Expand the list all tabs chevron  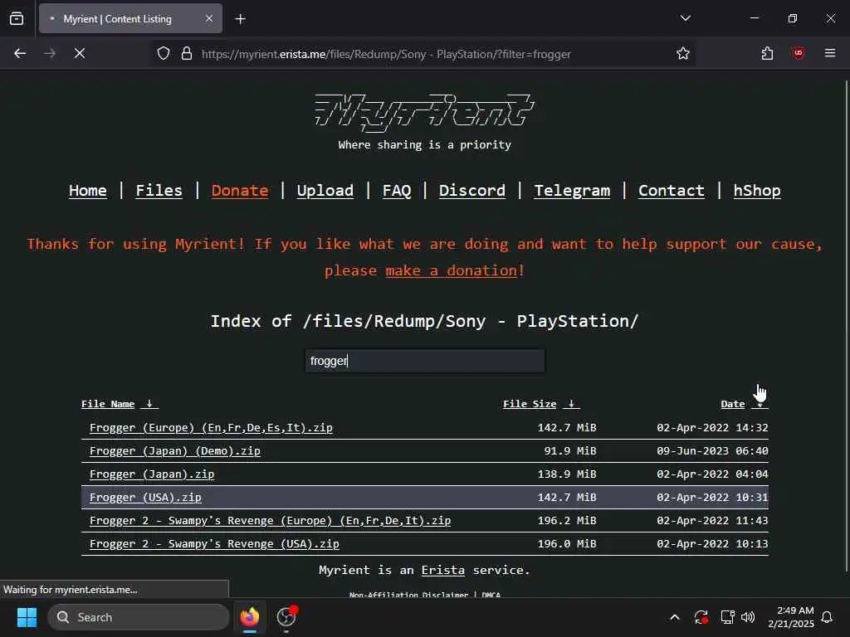[x=685, y=18]
